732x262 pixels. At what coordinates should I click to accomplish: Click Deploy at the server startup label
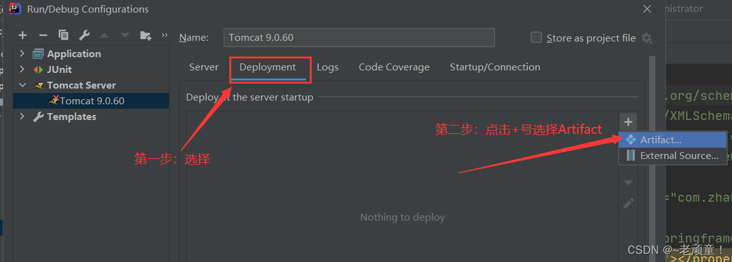[x=249, y=97]
